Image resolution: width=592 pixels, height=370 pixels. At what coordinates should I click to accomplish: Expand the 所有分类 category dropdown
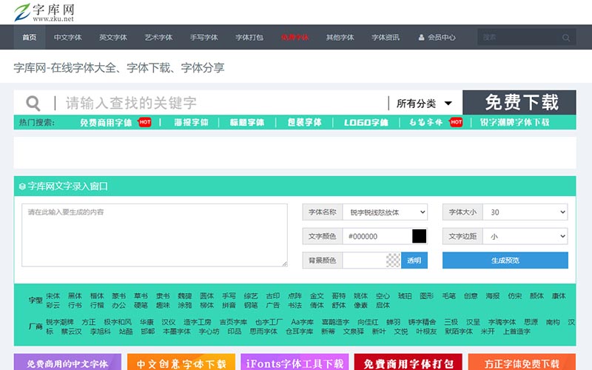pyautogui.click(x=424, y=103)
